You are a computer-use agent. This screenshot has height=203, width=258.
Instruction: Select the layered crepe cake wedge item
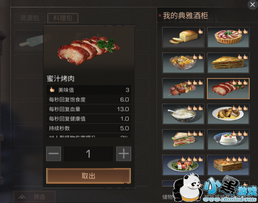[x=228, y=63]
